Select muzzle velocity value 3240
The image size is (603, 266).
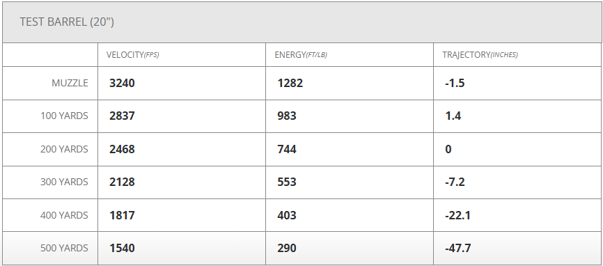122,83
